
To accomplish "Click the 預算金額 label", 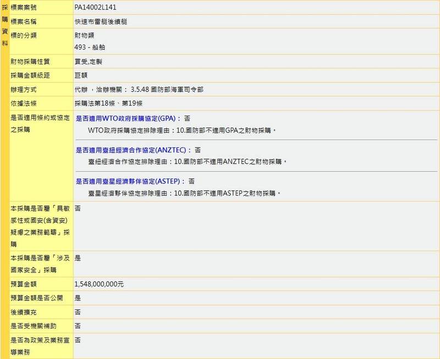I will coord(24,284).
